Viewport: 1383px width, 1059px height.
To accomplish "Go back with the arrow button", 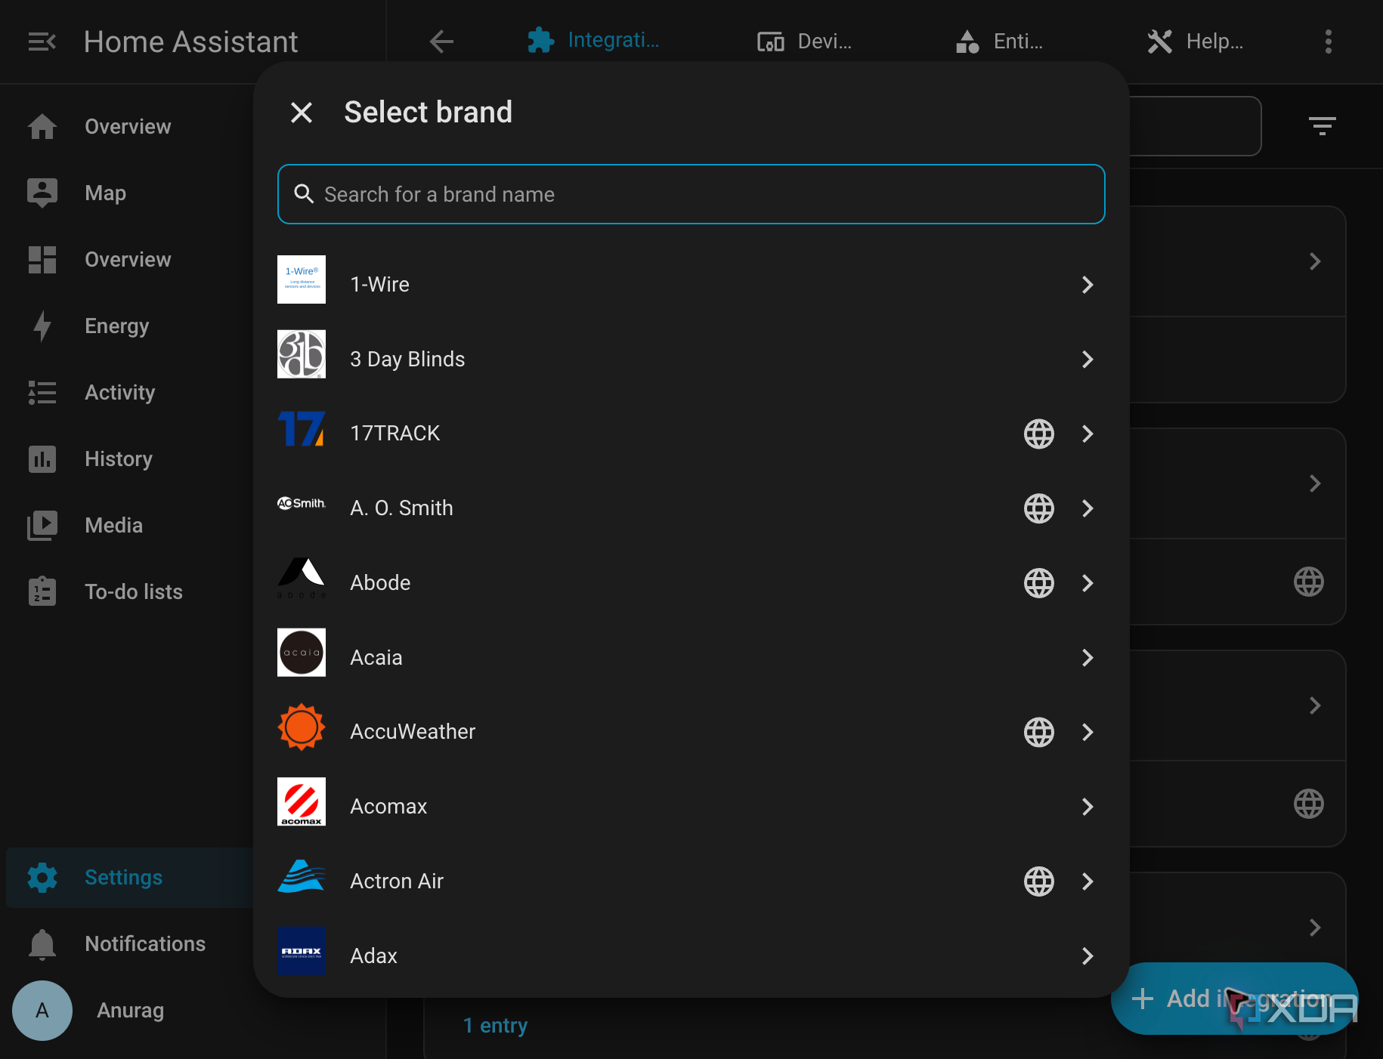I will [441, 41].
